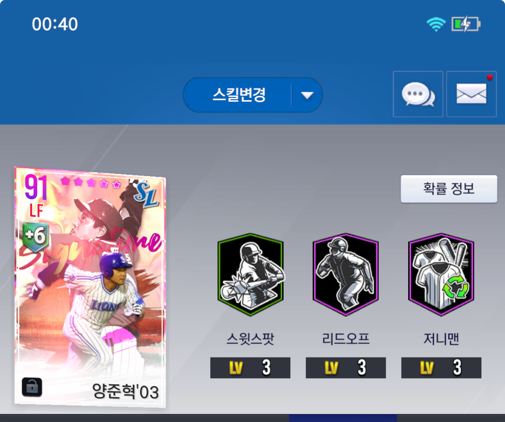
Task: Tap the LV 3 badge under 리드오프
Action: [346, 368]
